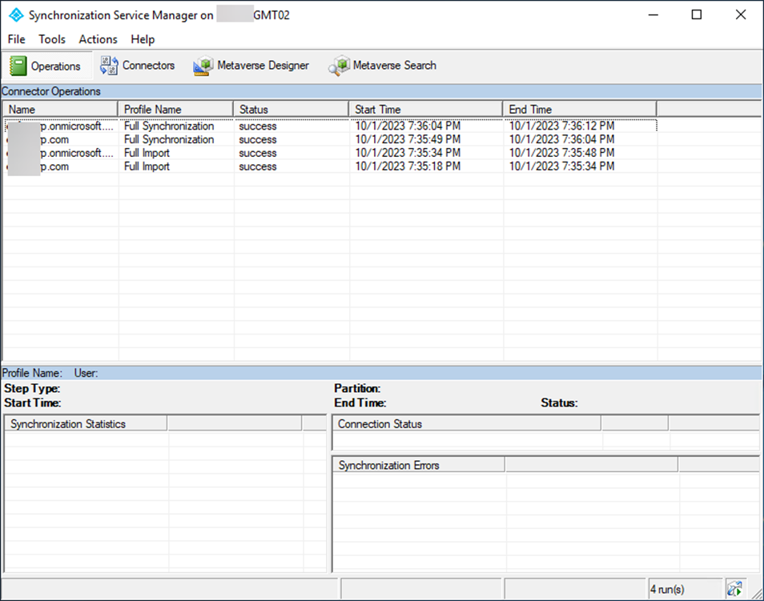Select the Full Synchronization run at 7:36:04 PM
The width and height of the screenshot is (764, 601).
tap(169, 126)
